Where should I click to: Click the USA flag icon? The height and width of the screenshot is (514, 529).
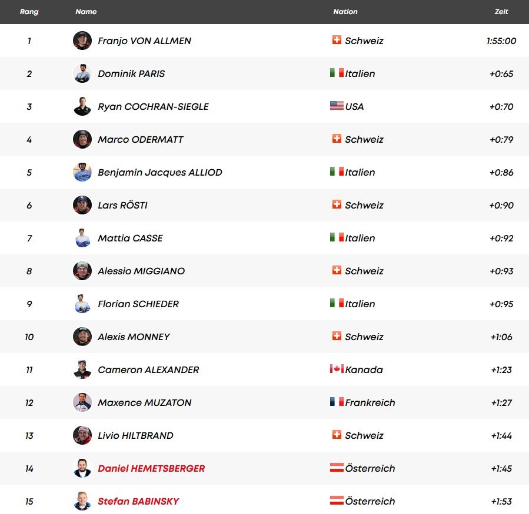[x=337, y=106]
